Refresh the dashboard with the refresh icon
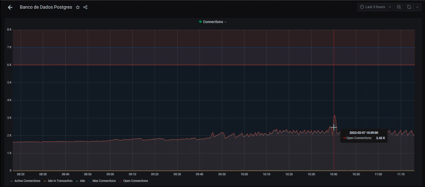425x187 pixels. (409, 7)
